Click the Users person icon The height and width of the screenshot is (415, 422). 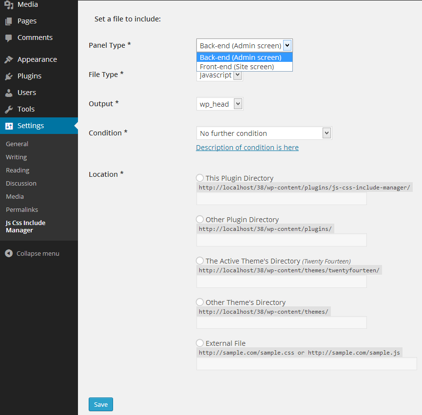[9, 93]
